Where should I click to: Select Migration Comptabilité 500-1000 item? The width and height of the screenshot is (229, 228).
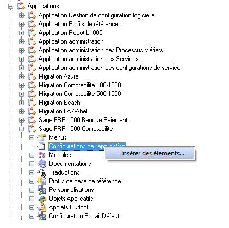tap(80, 94)
